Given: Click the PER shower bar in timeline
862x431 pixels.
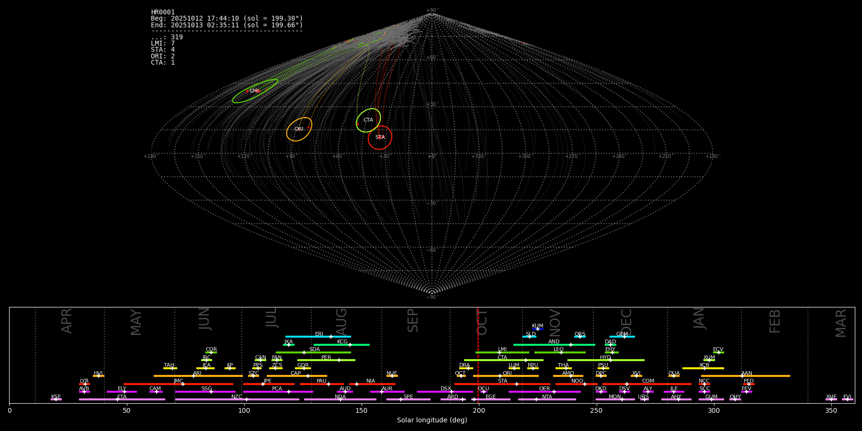Looking at the screenshot, I should click(326, 360).
